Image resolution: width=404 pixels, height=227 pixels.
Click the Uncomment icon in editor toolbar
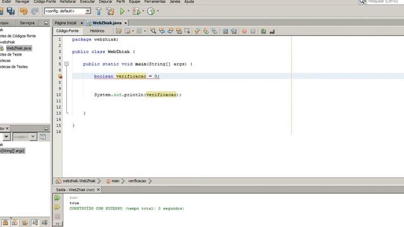pyautogui.click(x=272, y=32)
